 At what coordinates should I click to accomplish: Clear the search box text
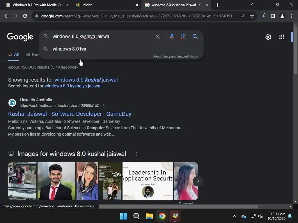(x=157, y=36)
